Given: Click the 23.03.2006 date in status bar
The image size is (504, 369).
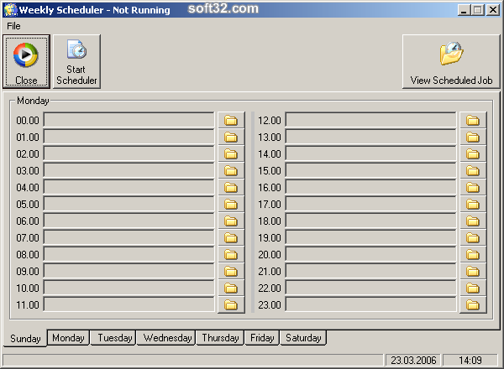Looking at the screenshot, I should point(413,361).
